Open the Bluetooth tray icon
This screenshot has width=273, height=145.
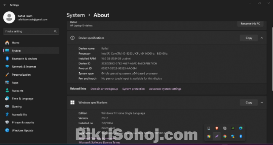241,136
